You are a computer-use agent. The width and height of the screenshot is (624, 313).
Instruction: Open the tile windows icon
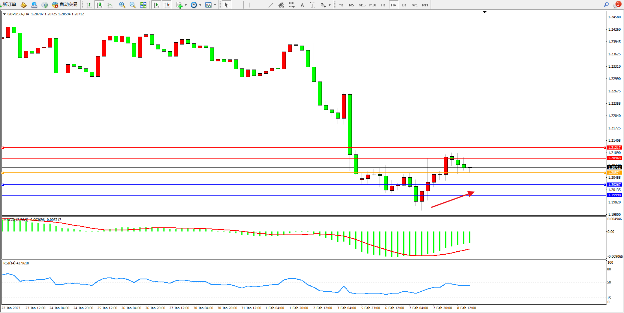pos(143,5)
